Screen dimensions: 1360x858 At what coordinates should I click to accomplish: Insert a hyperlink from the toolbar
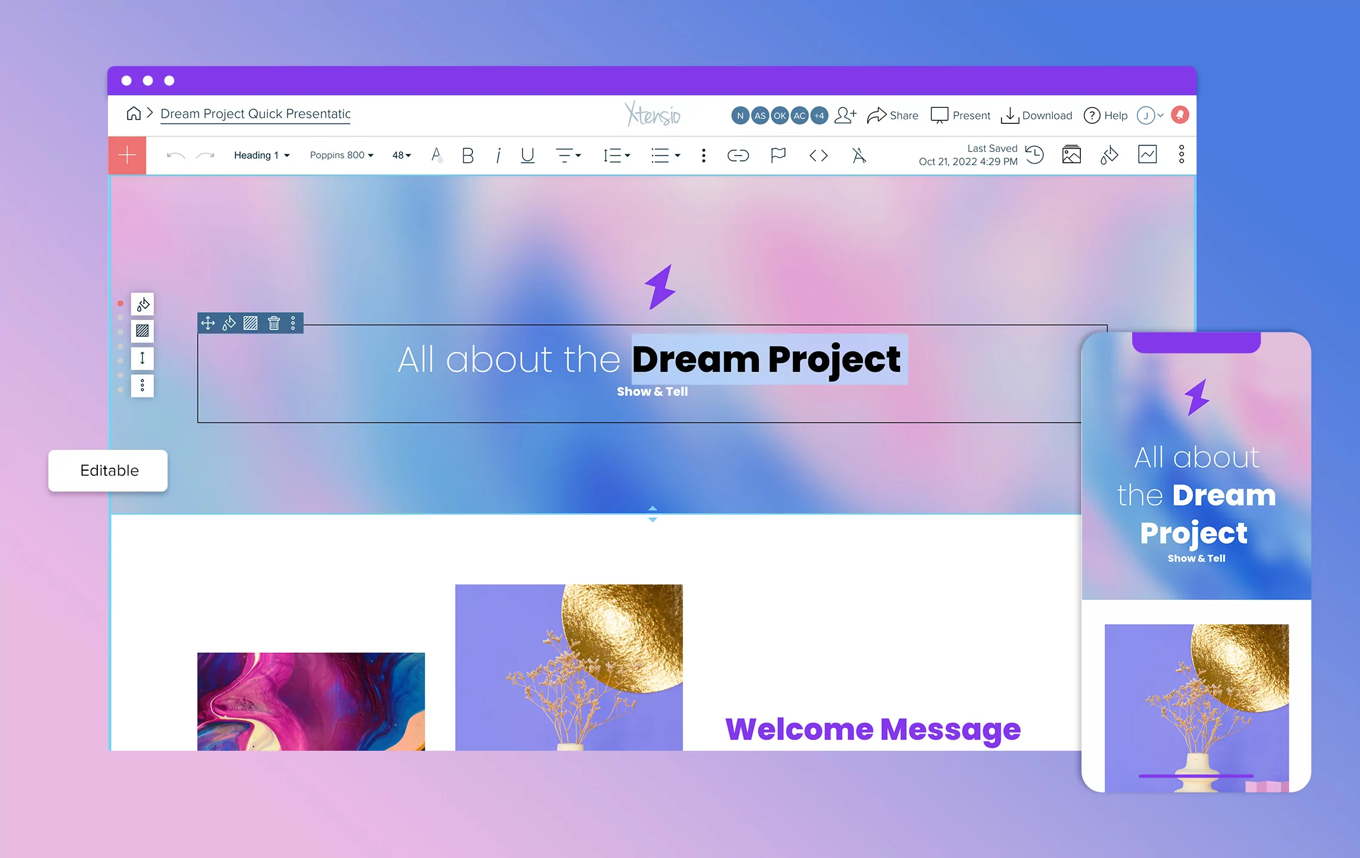tap(738, 155)
